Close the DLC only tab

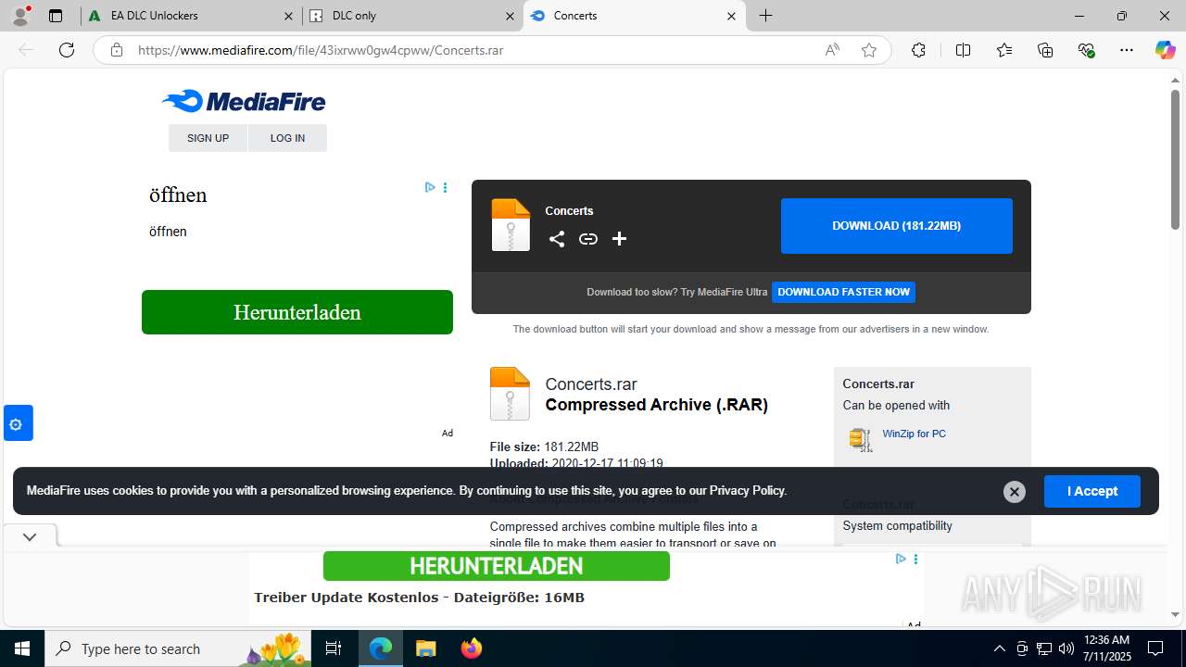(x=510, y=16)
